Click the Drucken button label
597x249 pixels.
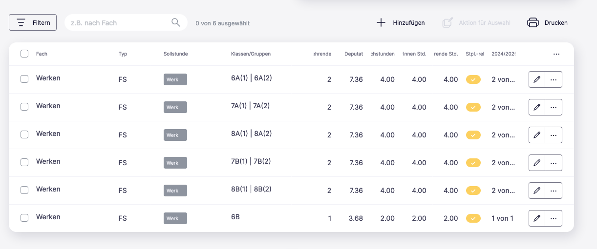tap(556, 22)
